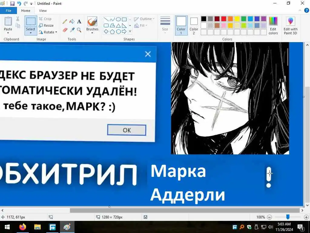Pick the black color swatch
The height and width of the screenshot is (233, 310).
pos(204,19)
